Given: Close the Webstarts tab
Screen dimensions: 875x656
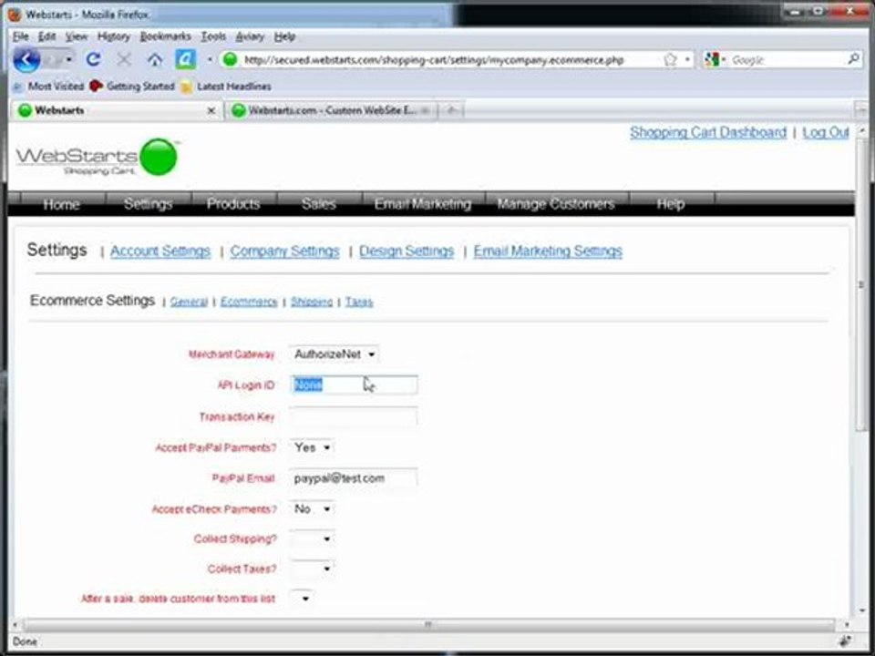Looking at the screenshot, I should pos(211,110).
